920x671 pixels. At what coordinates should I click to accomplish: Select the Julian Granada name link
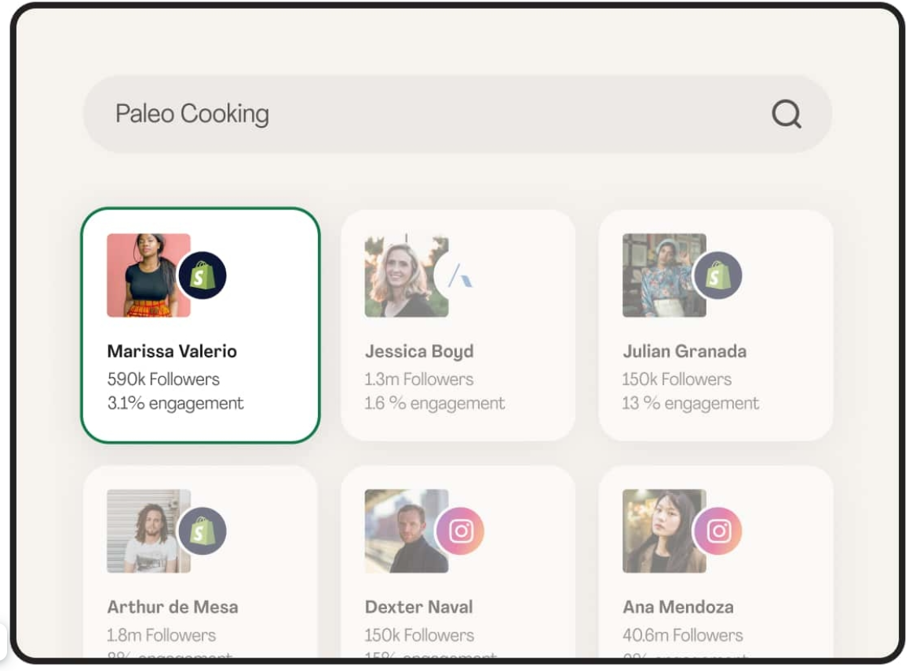(x=685, y=351)
